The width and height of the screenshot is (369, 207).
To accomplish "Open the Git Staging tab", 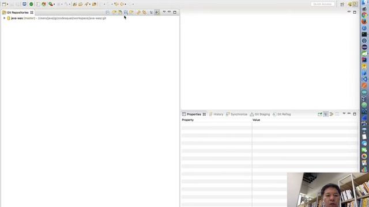I will 260,114.
